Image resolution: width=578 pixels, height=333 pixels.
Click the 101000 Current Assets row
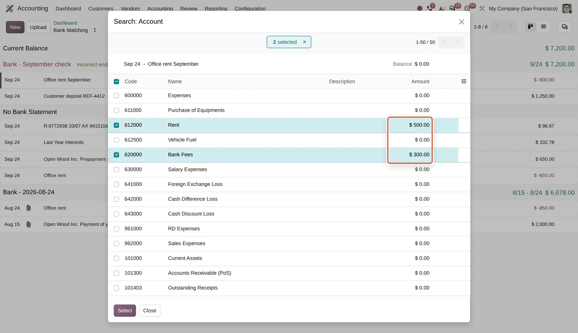[x=289, y=258]
